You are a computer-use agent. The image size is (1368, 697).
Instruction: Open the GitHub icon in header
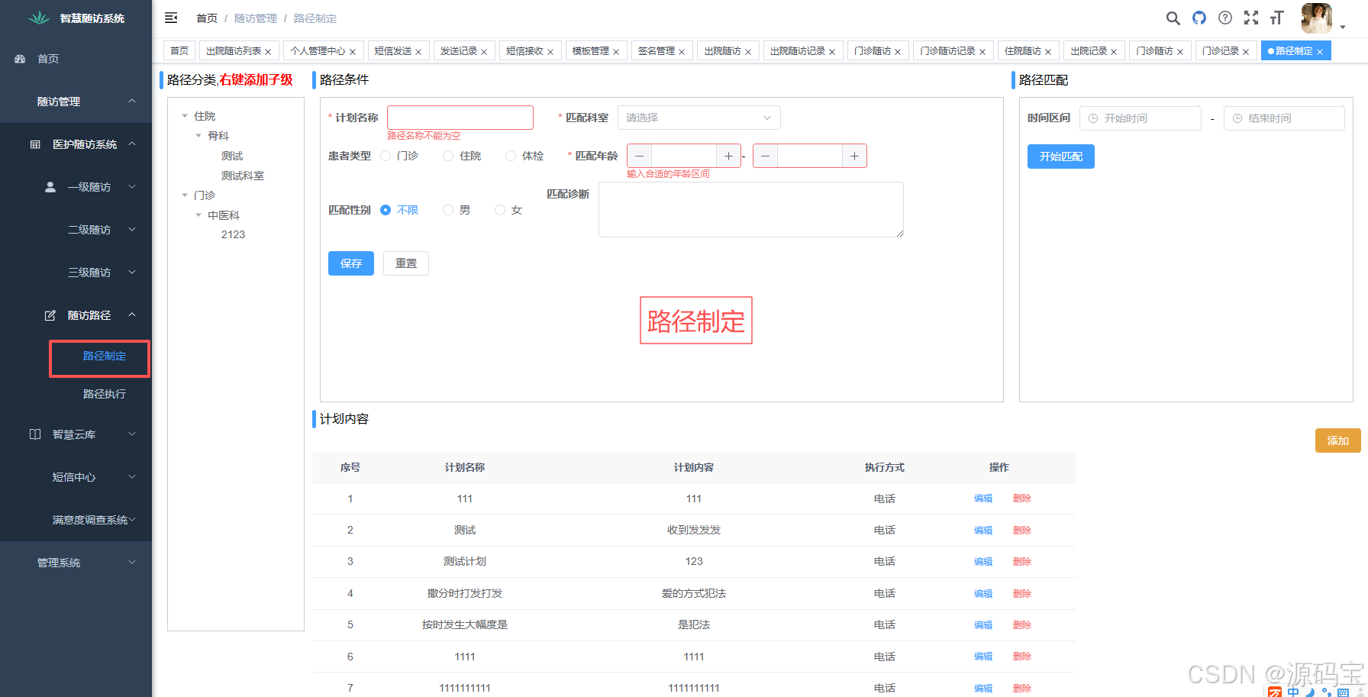pyautogui.click(x=1199, y=18)
